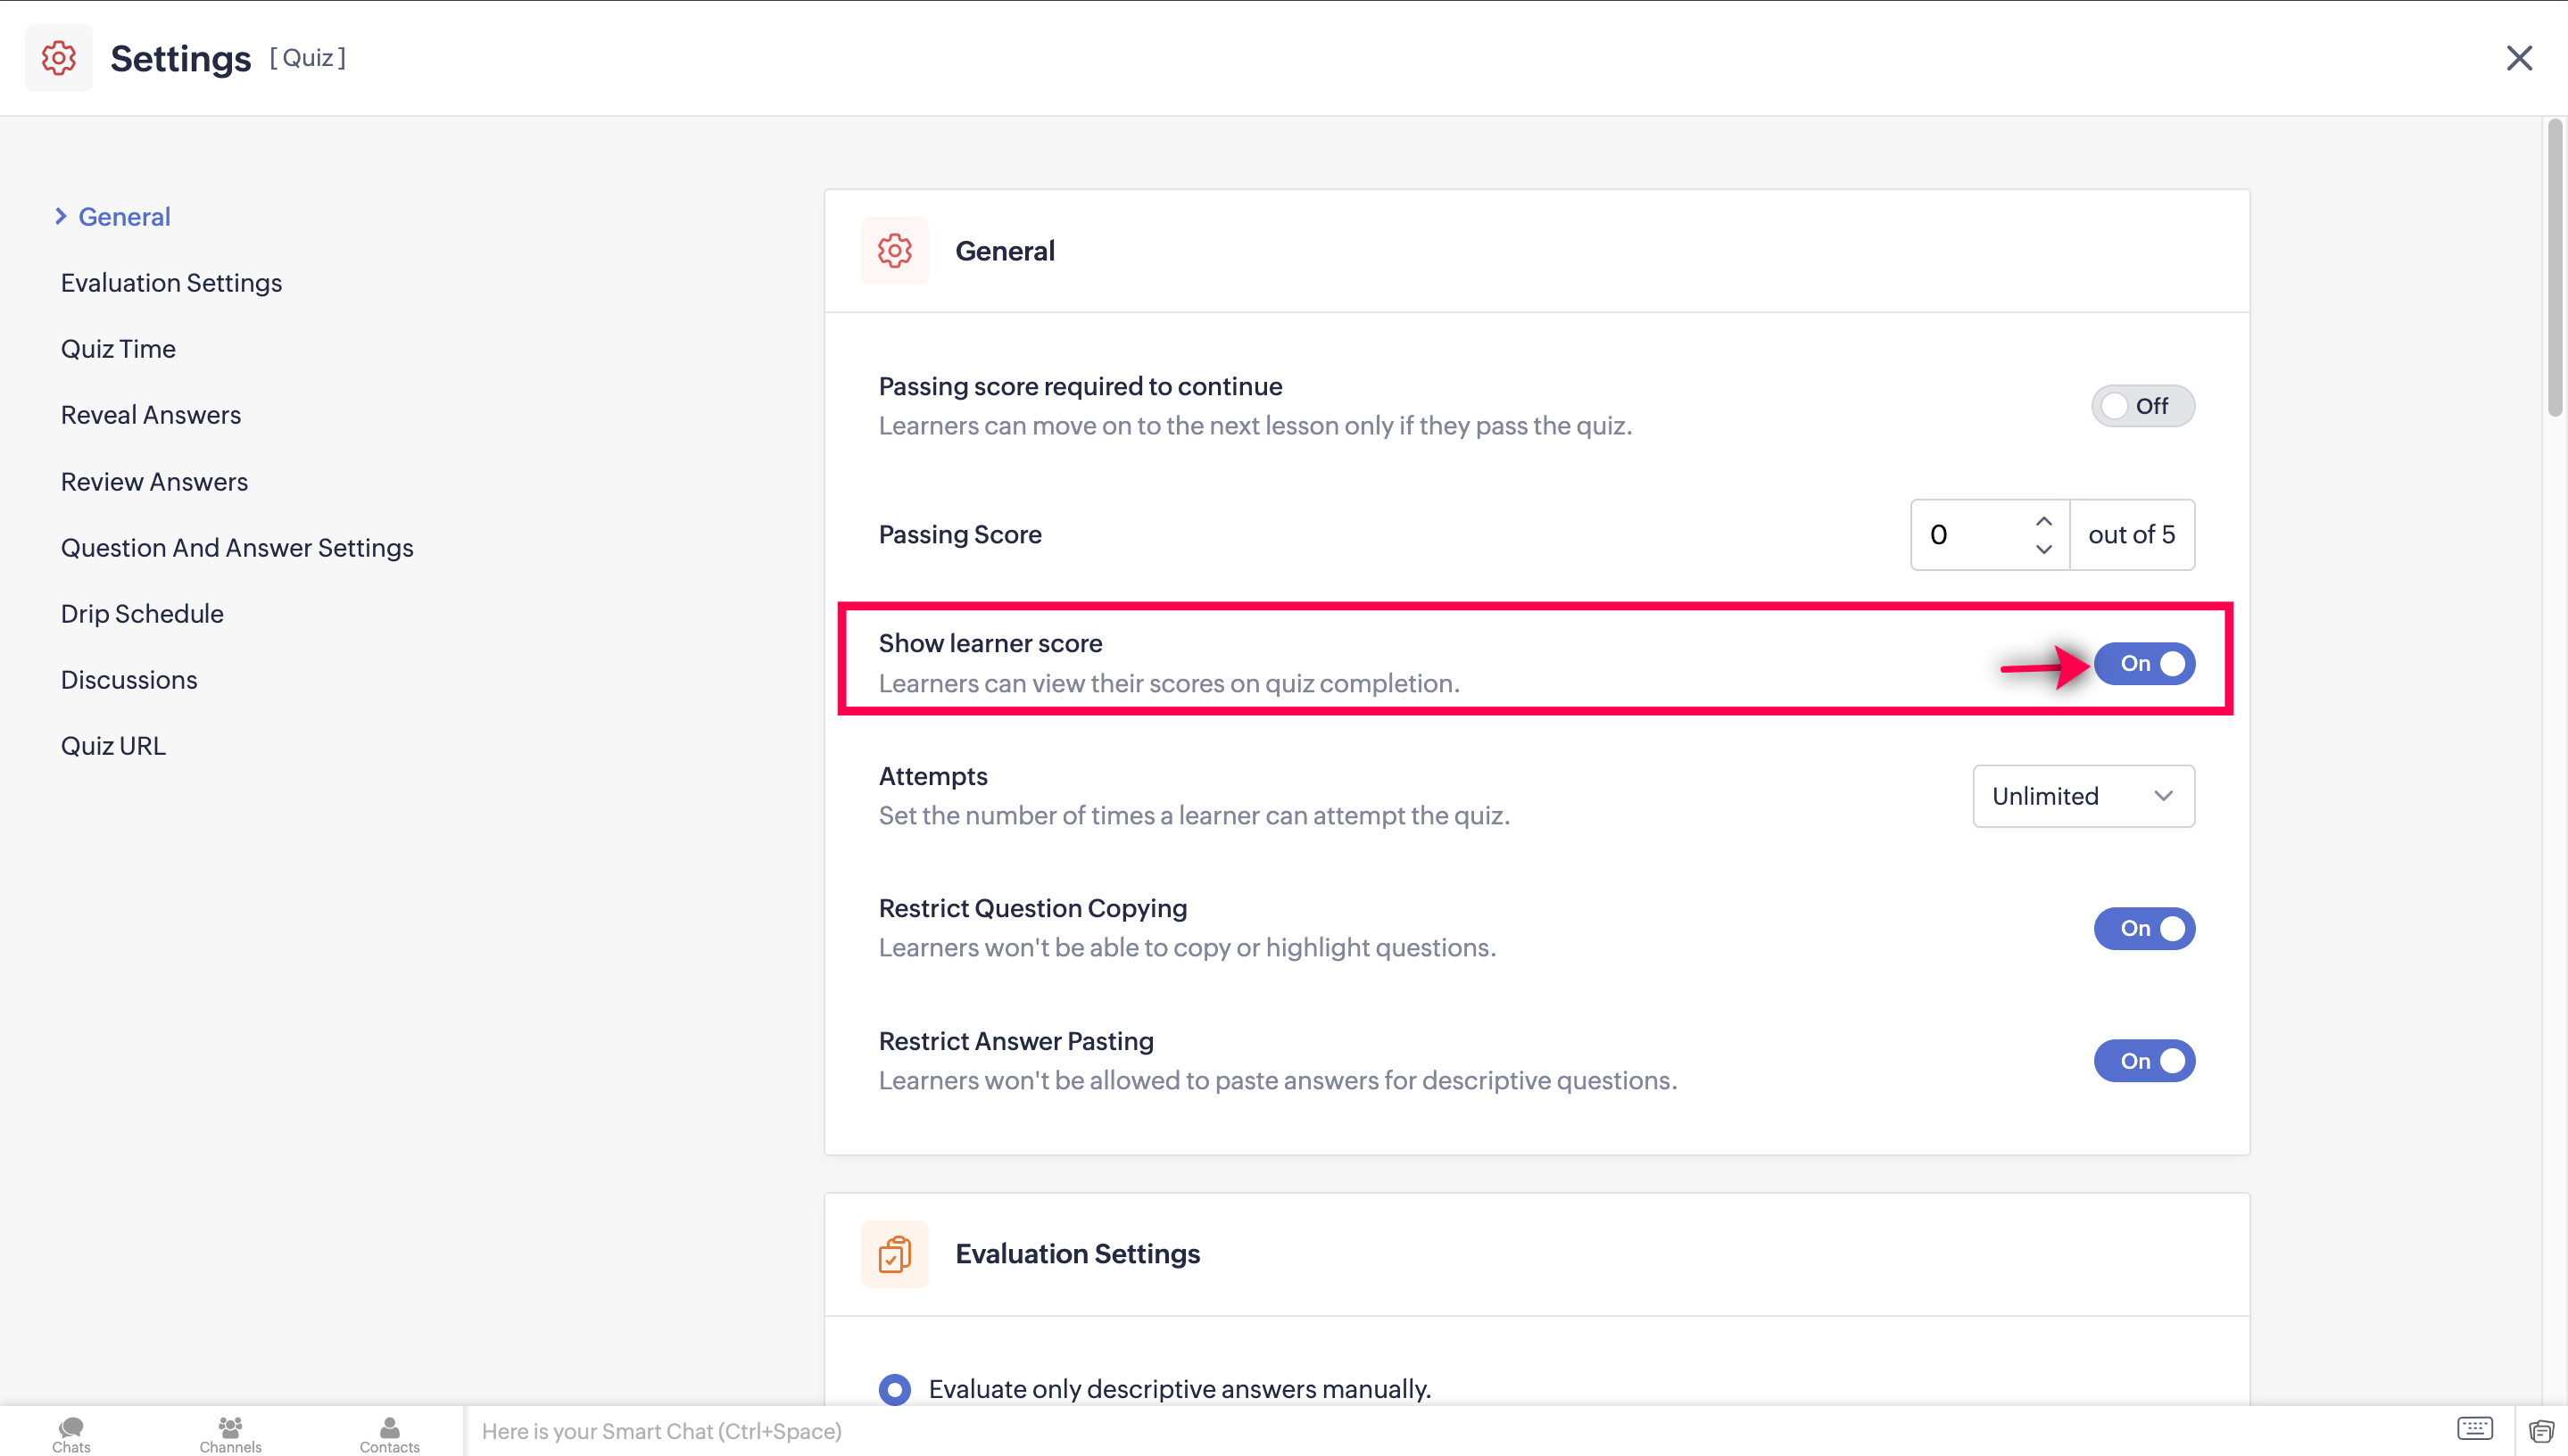Open the Attempts Unlimited dropdown
Image resolution: width=2568 pixels, height=1456 pixels.
[2083, 796]
